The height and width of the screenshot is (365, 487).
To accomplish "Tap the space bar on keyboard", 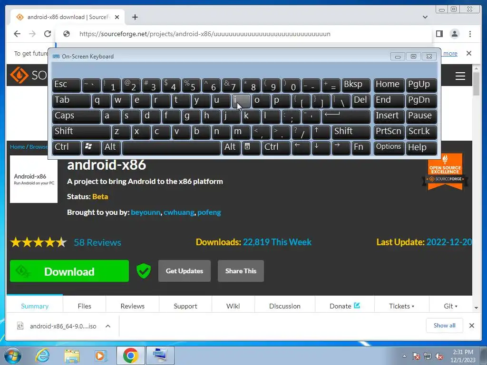I will pyautogui.click(x=171, y=148).
